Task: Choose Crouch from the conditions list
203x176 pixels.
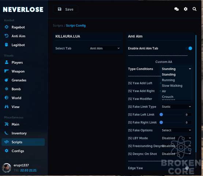Action: (x=176, y=97)
